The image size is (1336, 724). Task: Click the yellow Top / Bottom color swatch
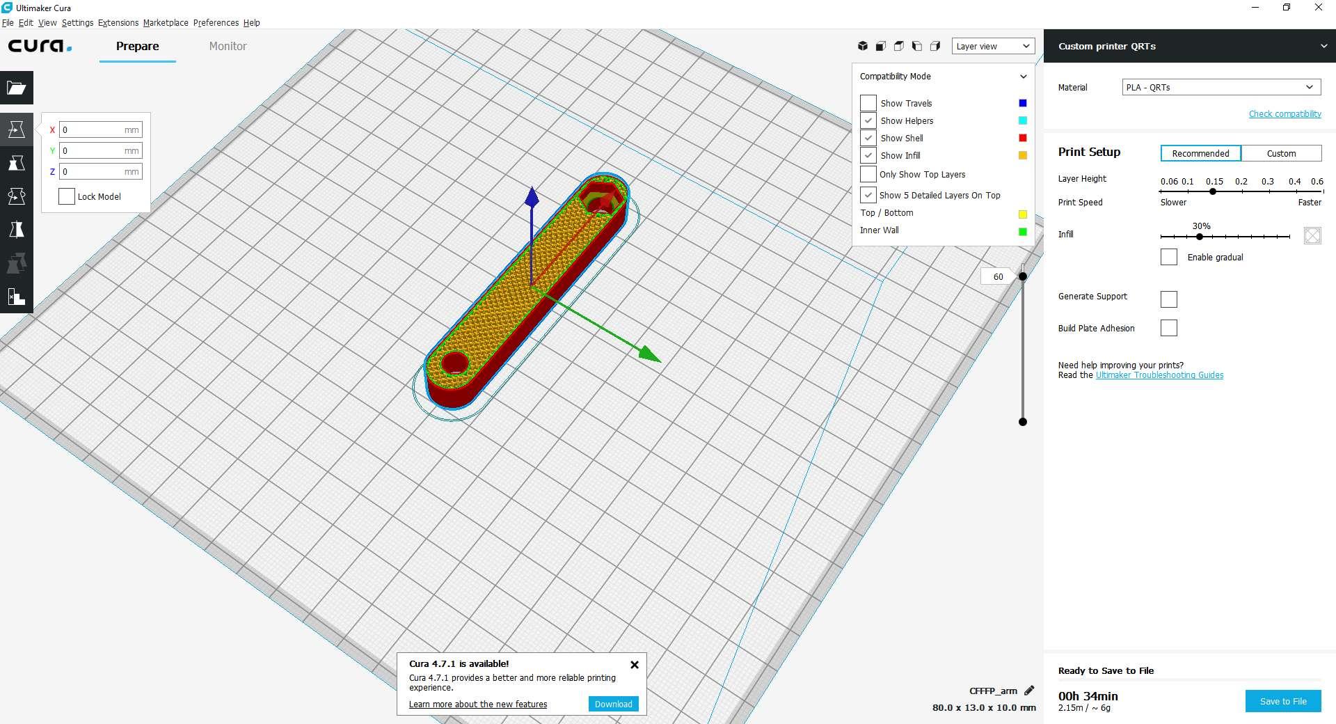(x=1023, y=214)
